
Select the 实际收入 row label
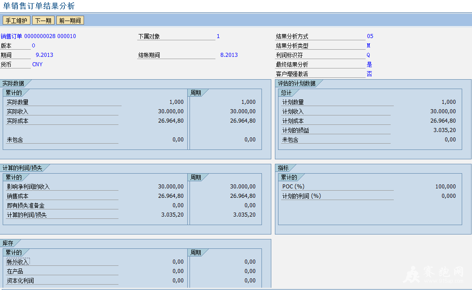(x=17, y=111)
